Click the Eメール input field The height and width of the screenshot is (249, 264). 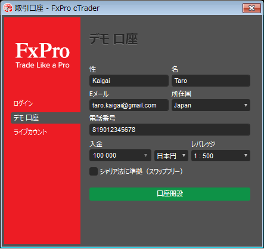pos(129,105)
